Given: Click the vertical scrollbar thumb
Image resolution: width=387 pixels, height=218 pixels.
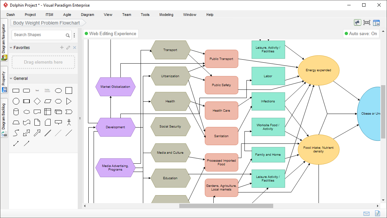Looking at the screenshot, I should pyautogui.click(x=383, y=112).
